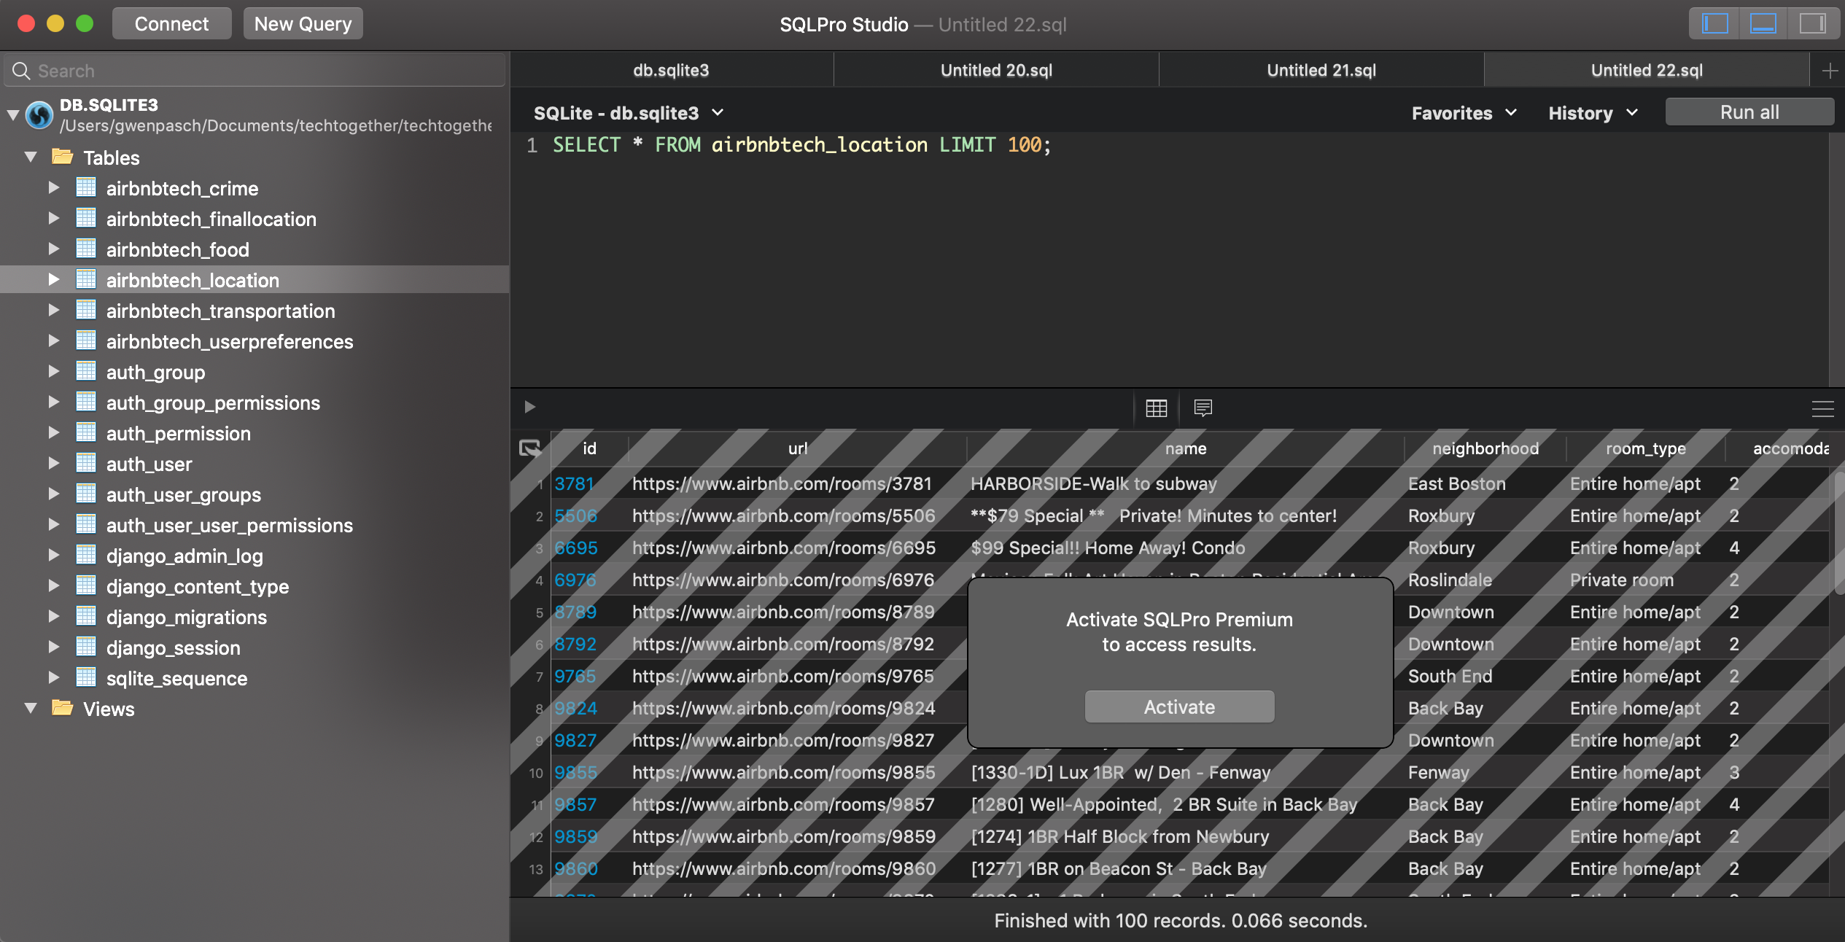Click the plus icon to add tab
This screenshot has height=942, width=1845.
1829,71
